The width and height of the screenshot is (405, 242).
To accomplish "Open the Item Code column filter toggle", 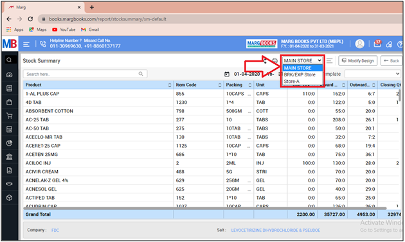I will pos(220,85).
